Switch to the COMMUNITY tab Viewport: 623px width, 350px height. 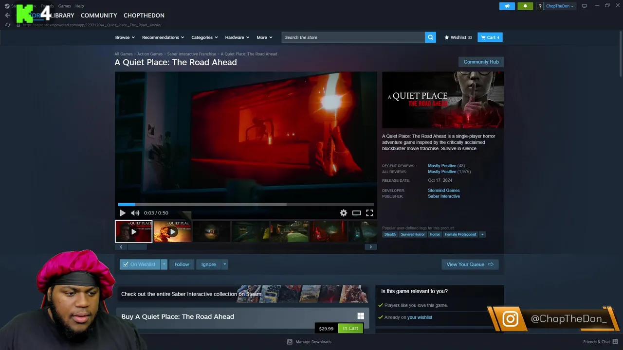coord(99,16)
